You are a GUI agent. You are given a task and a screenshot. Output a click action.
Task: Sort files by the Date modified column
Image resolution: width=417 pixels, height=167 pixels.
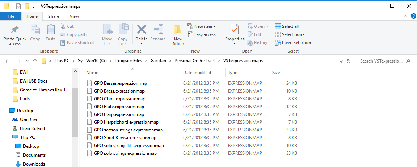197,73
